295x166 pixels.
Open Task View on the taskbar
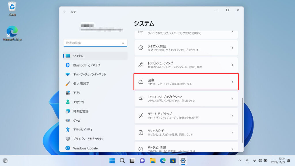[132, 161]
